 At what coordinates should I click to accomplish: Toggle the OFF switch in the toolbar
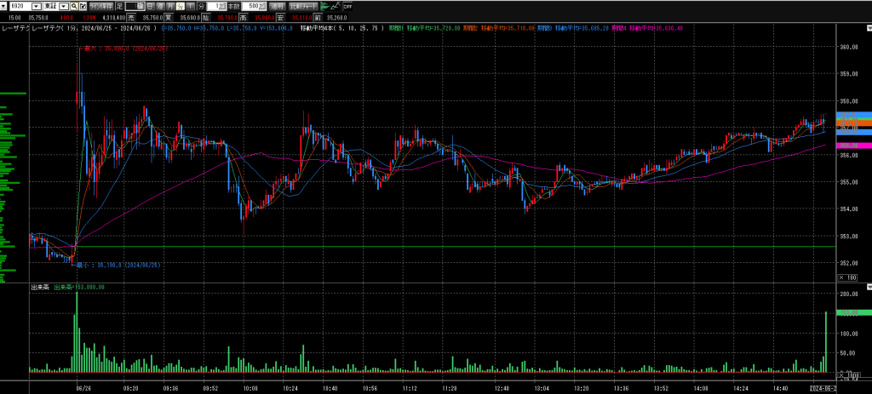point(347,6)
